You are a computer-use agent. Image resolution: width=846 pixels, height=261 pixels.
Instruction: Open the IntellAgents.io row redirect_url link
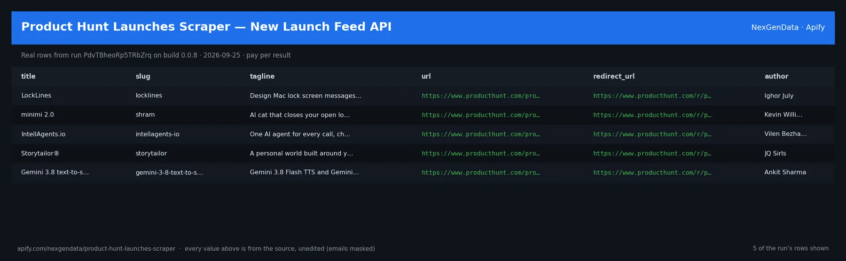coord(652,134)
